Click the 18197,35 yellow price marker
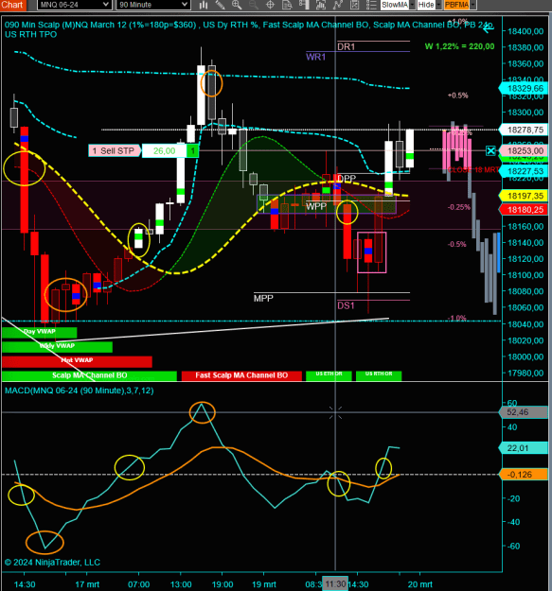The width and height of the screenshot is (552, 591). (524, 196)
